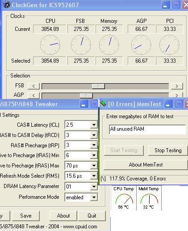Click the www.cpuid.com text in Tweaker
This screenshot has width=188, height=231.
point(80,227)
